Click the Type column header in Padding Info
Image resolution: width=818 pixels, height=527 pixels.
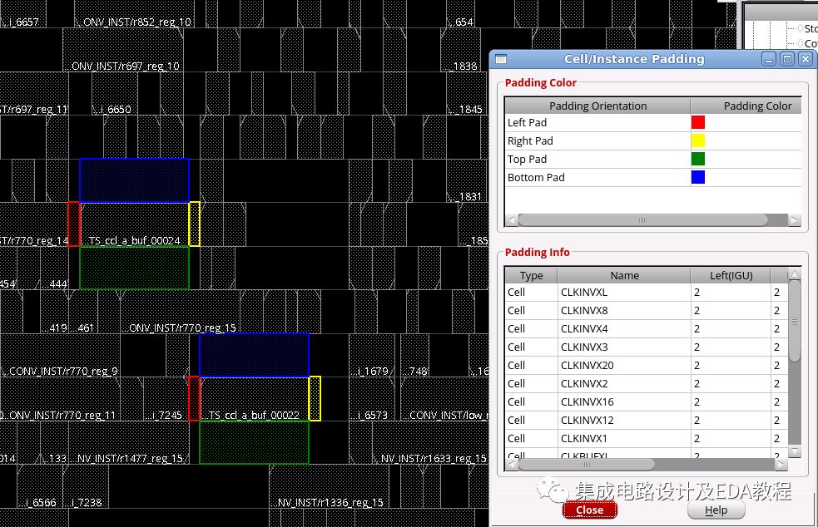point(531,275)
